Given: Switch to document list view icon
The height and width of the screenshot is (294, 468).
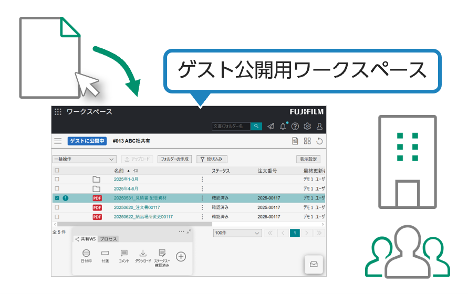Looking at the screenshot, I should tap(295, 141).
